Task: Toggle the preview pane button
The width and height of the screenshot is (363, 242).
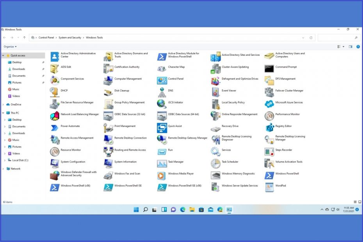Action: [x=351, y=46]
